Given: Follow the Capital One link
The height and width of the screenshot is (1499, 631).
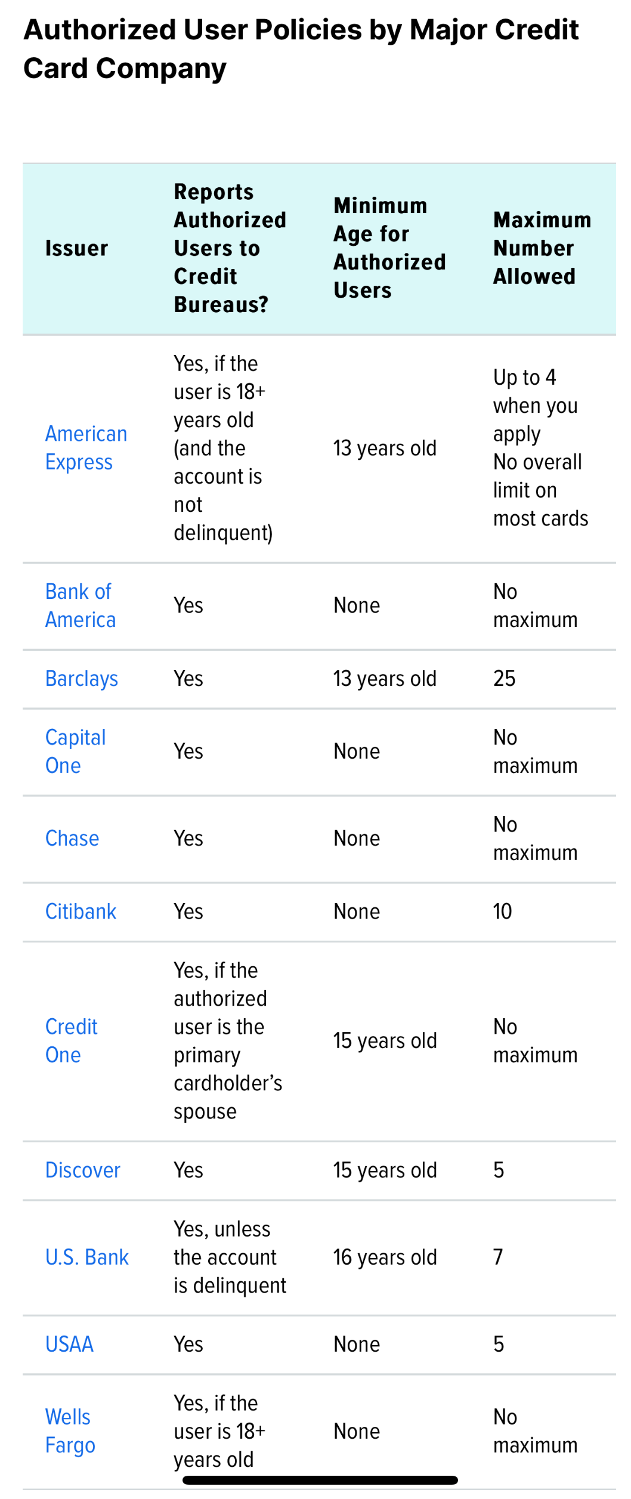Looking at the screenshot, I should coord(75,752).
